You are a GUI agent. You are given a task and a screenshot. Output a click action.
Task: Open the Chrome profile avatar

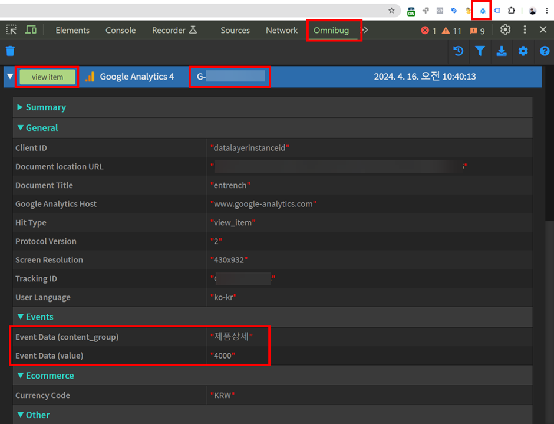pos(532,11)
